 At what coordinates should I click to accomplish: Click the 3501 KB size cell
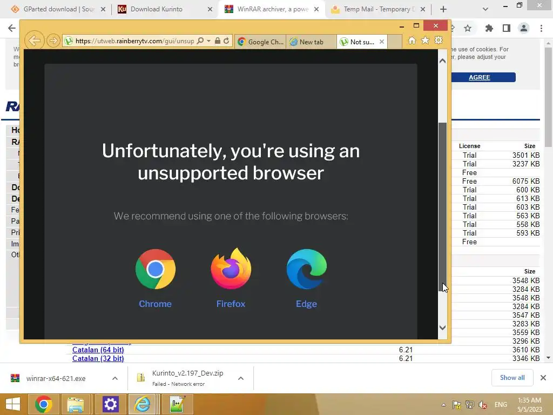(526, 155)
